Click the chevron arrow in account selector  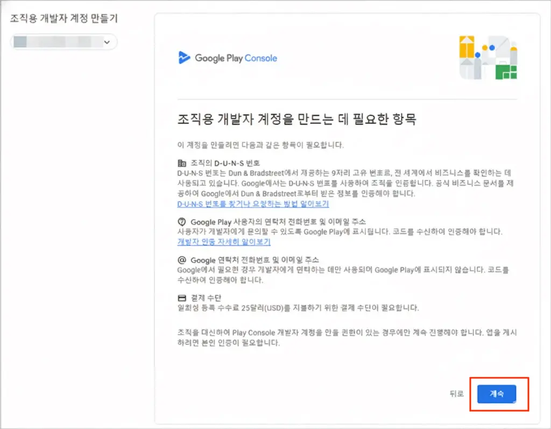pyautogui.click(x=107, y=42)
